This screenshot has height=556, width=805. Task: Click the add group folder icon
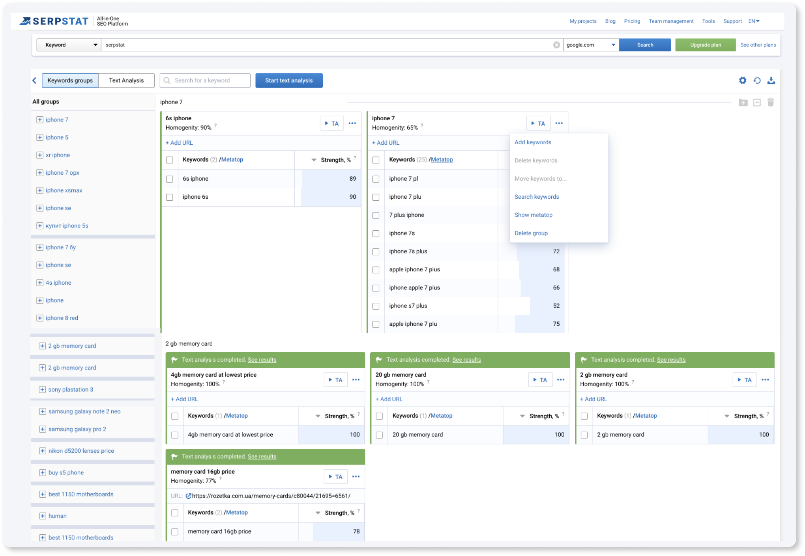click(743, 103)
